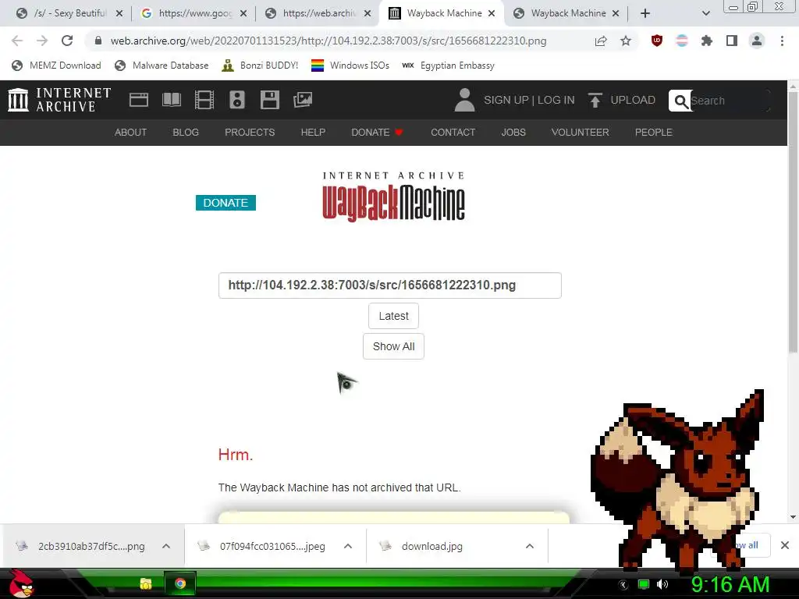
Task: Open the striped flag extension icon
Action: click(682, 41)
